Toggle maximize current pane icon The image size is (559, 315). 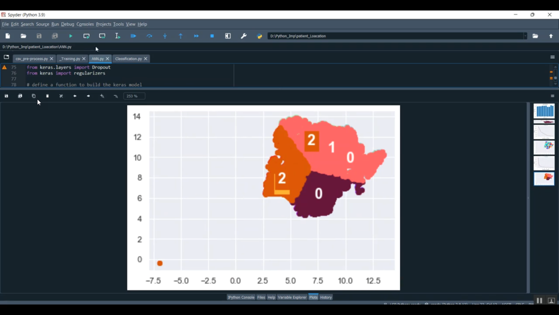228,36
